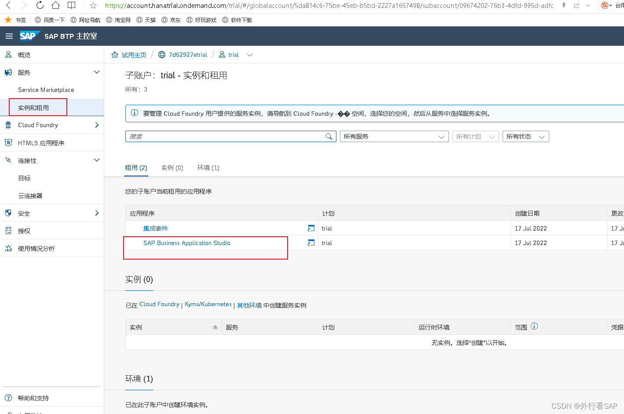
Task: Click the 创建日期 column header
Action: tap(527, 213)
